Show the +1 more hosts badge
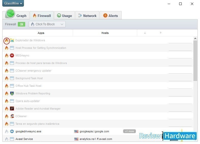The image size is (200, 144). coord(130,131)
